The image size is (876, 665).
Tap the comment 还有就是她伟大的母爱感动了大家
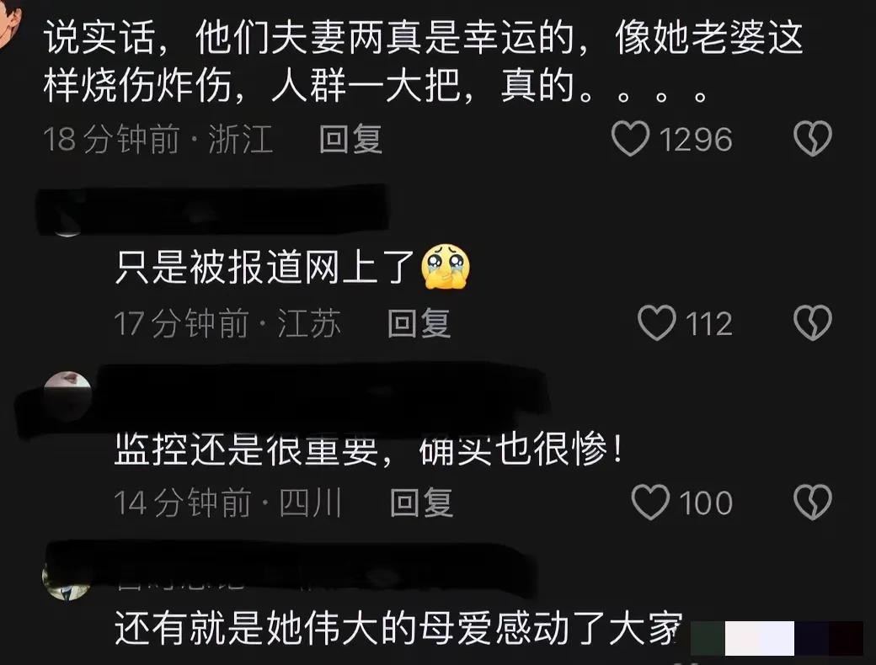pyautogui.click(x=399, y=629)
